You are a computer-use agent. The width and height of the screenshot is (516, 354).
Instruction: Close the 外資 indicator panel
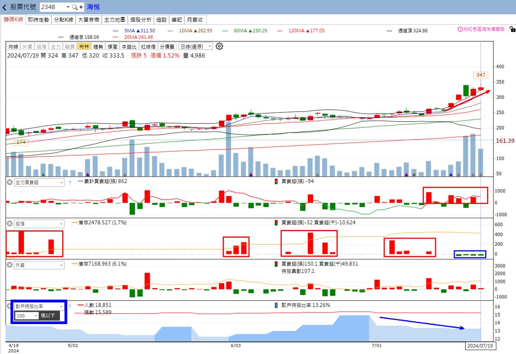pos(10,265)
